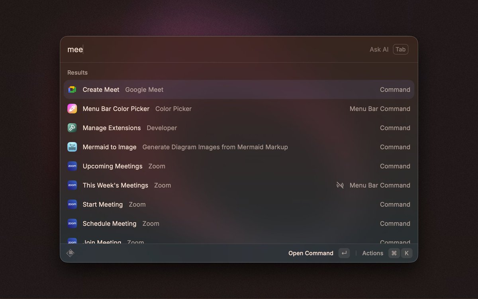Click the search field containing 'mee'
This screenshot has width=478, height=299.
pyautogui.click(x=215, y=49)
